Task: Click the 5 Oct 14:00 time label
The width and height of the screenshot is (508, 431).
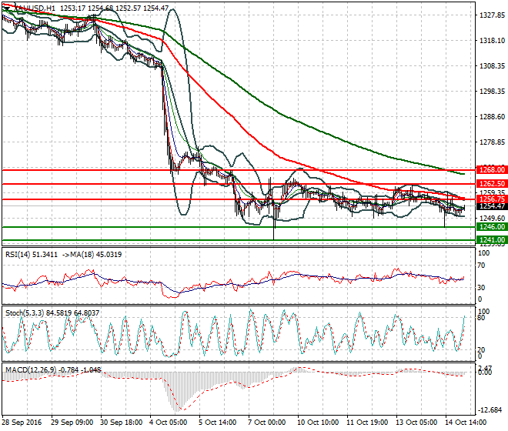Action: pyautogui.click(x=218, y=423)
